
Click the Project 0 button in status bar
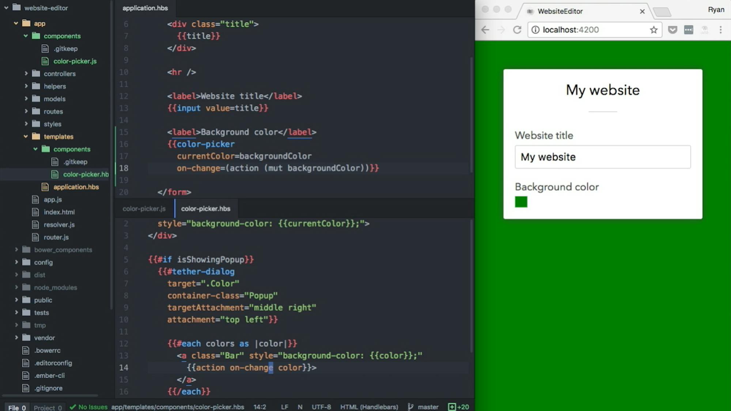[x=48, y=407]
